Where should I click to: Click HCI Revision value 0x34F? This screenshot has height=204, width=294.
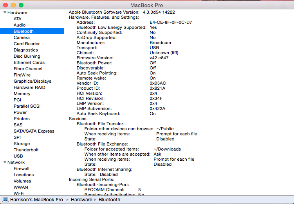156,98
